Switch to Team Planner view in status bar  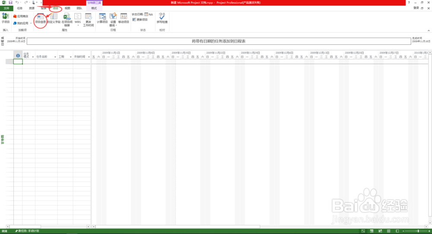tap(380, 231)
